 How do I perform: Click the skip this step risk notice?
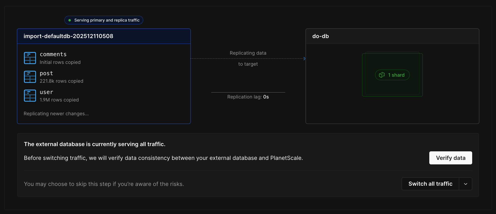pyautogui.click(x=104, y=184)
